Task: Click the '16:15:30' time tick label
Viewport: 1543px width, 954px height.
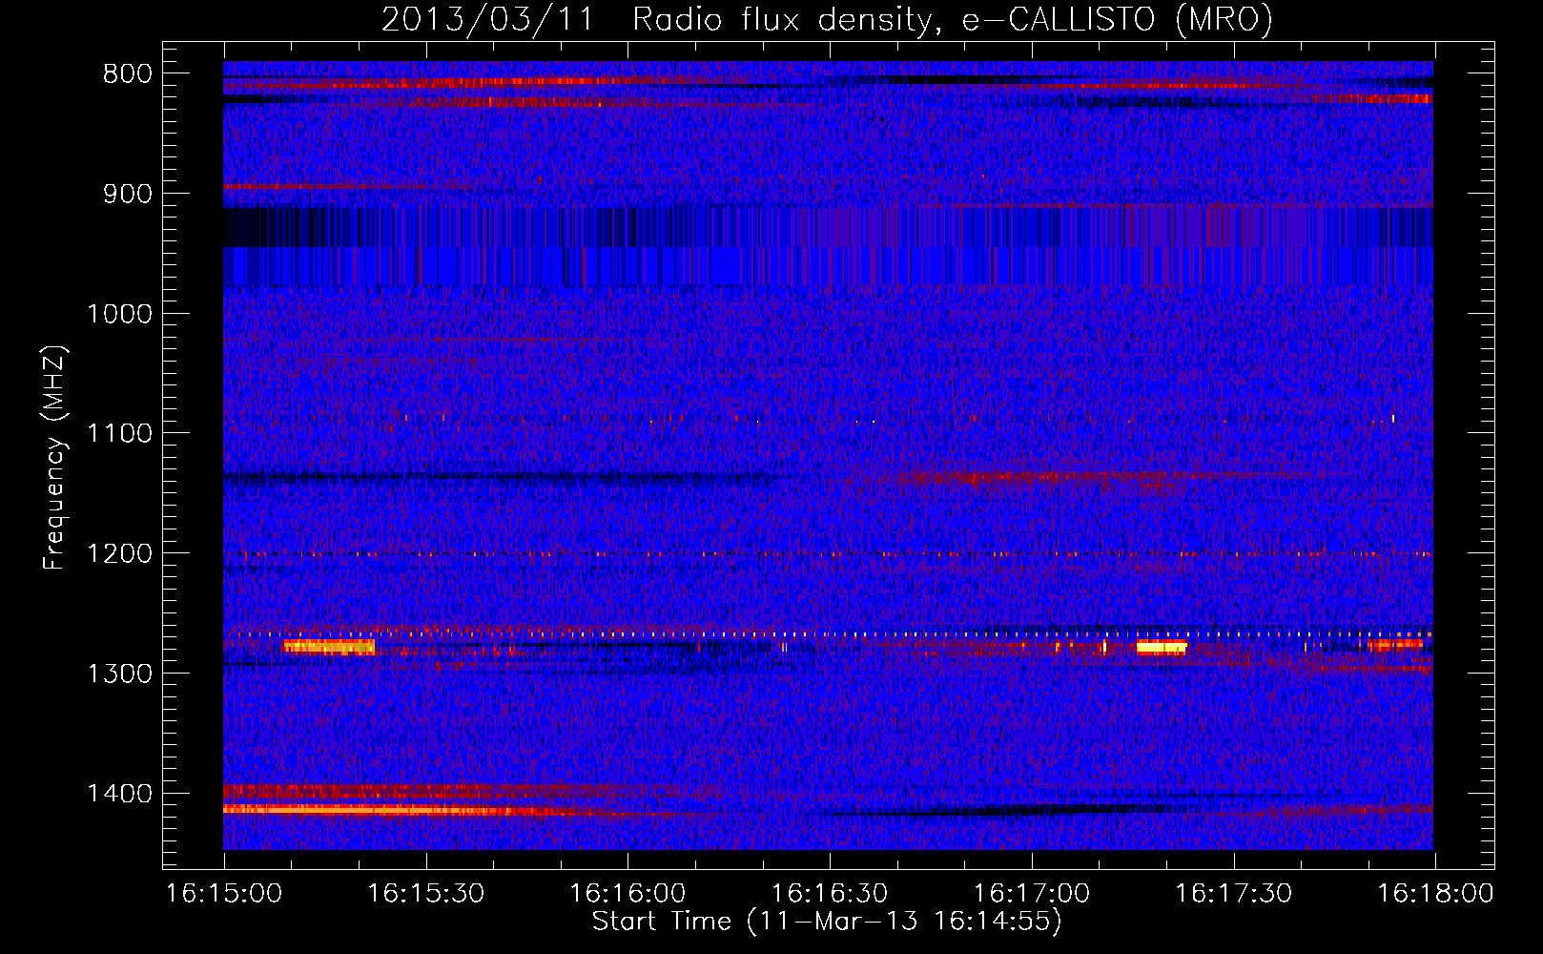Action: point(425,894)
